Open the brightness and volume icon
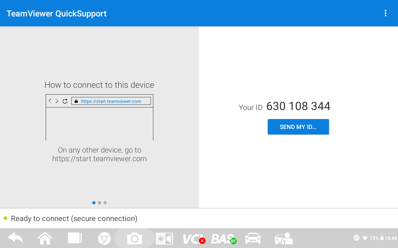Image resolution: width=398 pixels, height=248 pixels. click(x=164, y=239)
